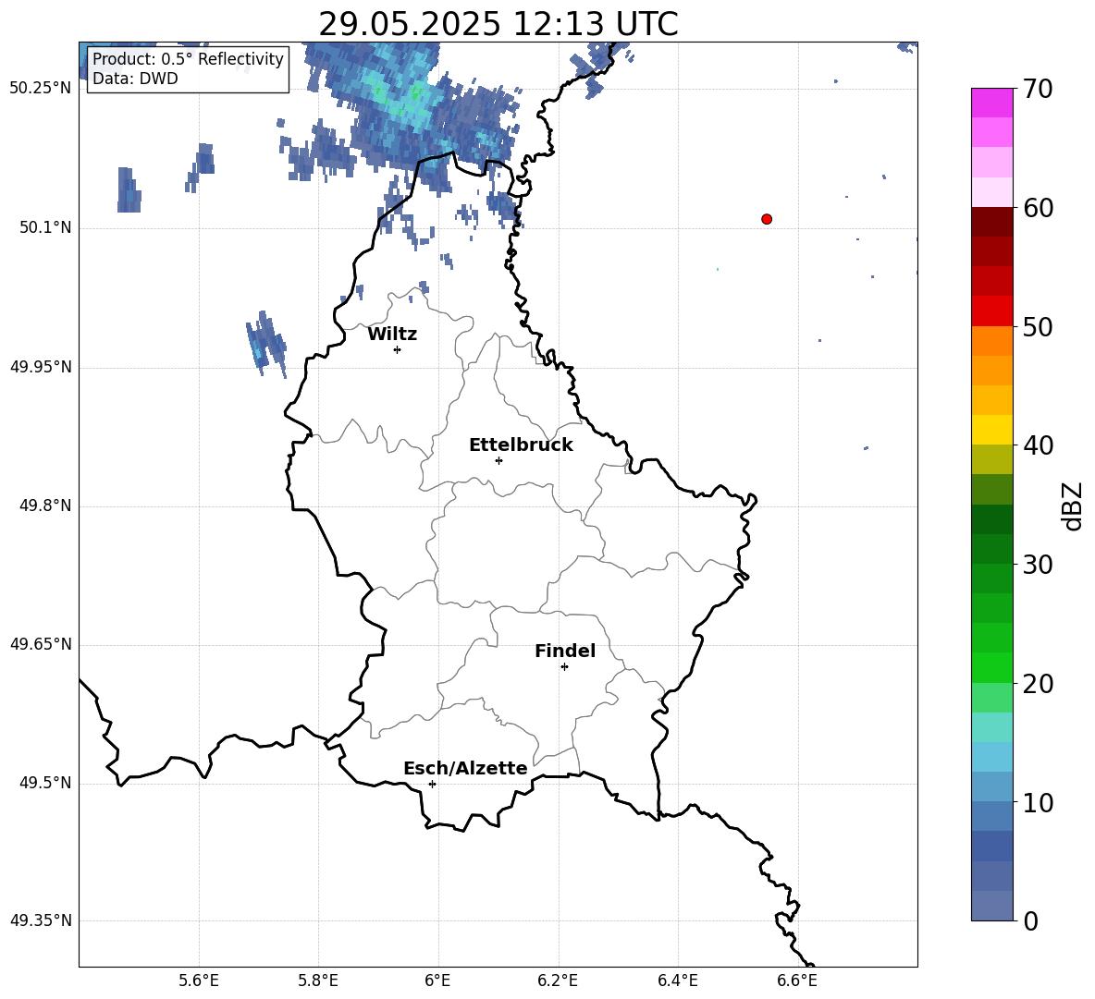Screen dimensions: 1095x999
Task: Click the orange colorbar segment below 50
Action: [x=992, y=340]
